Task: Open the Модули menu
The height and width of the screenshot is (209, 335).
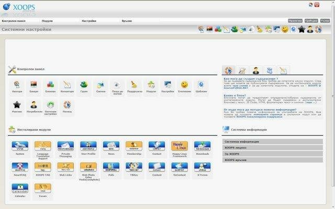Action: (x=47, y=21)
